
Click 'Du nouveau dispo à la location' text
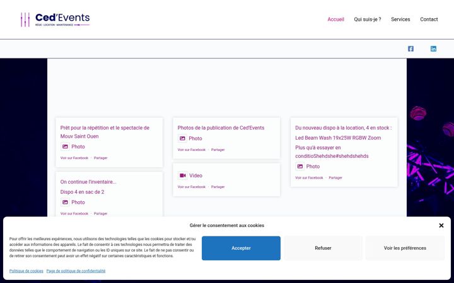tap(344, 128)
